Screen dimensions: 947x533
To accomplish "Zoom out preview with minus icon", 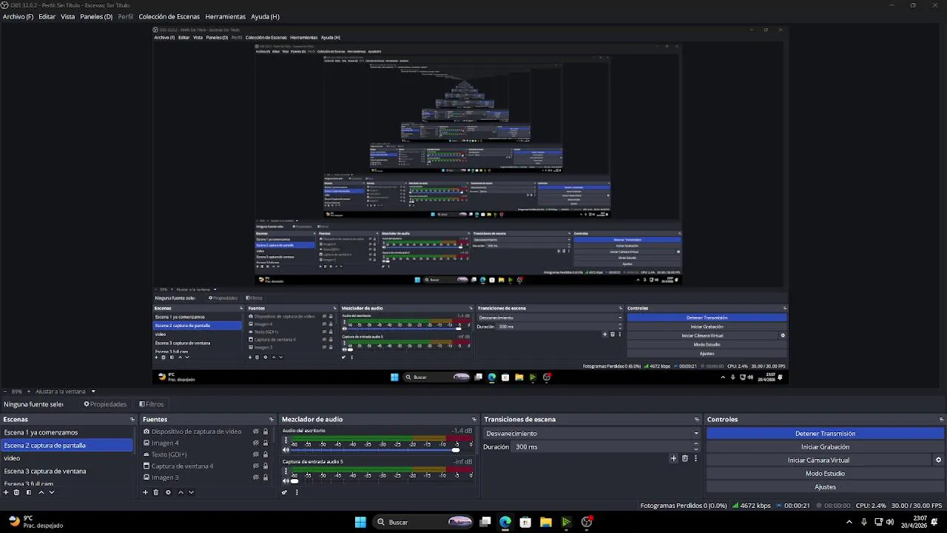I will (x=6, y=392).
